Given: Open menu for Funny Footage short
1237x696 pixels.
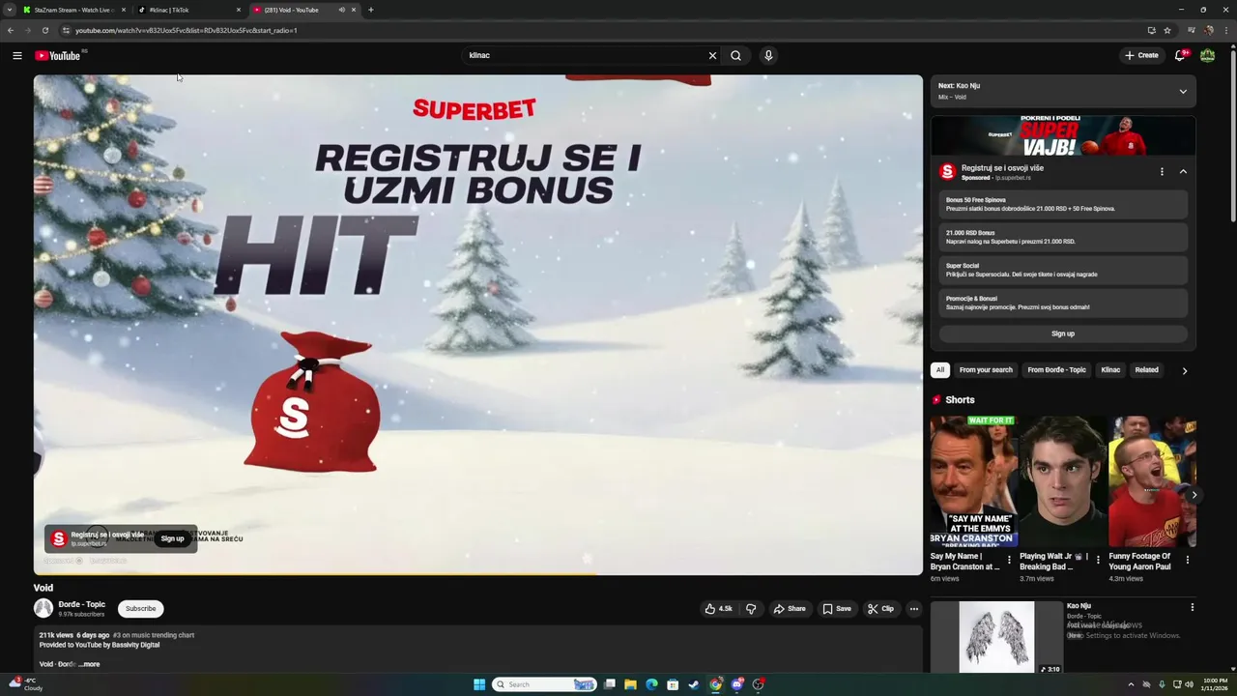Looking at the screenshot, I should pos(1188,560).
